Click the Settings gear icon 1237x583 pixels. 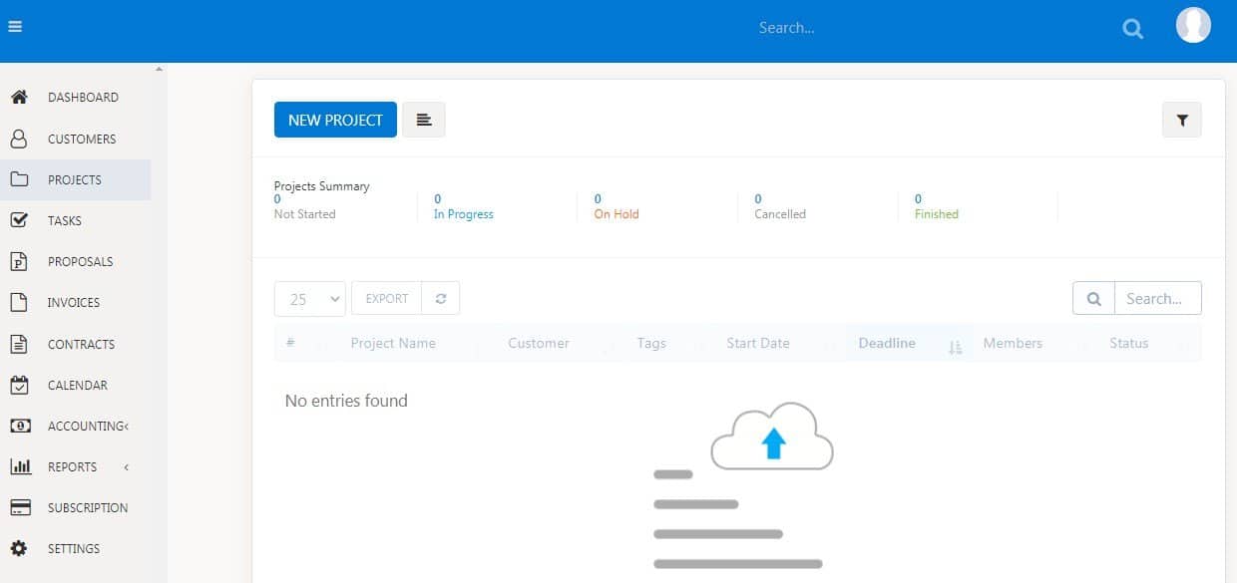tap(19, 548)
